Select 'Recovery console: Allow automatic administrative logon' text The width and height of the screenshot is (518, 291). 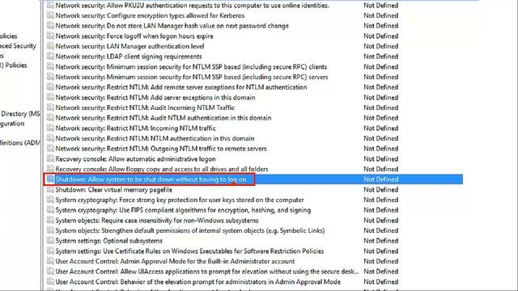point(135,159)
